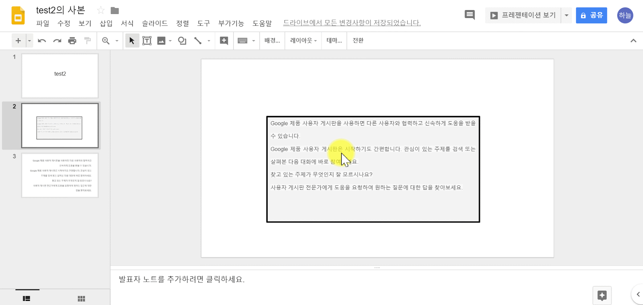Click the blue 공유 share button
The height and width of the screenshot is (305, 643).
coord(591,15)
